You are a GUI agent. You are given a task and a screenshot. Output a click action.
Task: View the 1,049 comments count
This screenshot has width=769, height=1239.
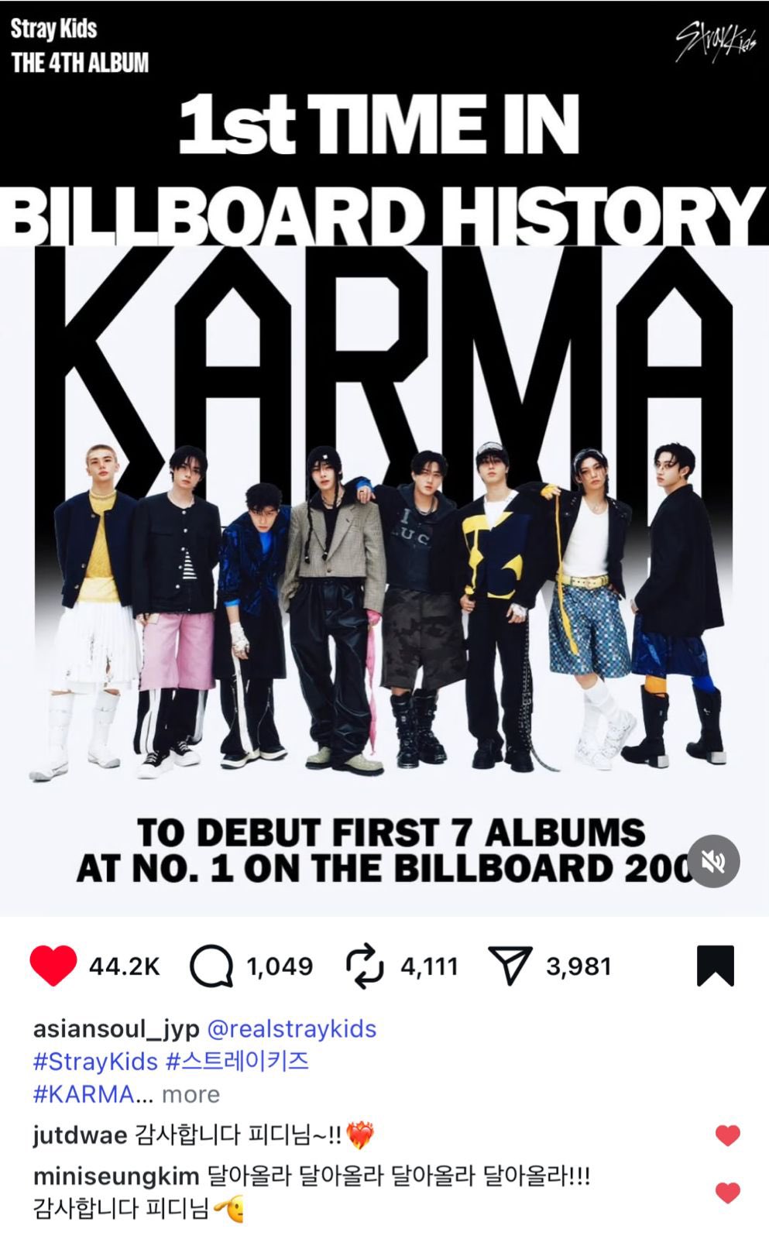(280, 966)
